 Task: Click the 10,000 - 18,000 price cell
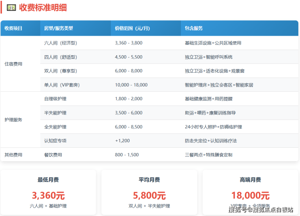(131, 85)
